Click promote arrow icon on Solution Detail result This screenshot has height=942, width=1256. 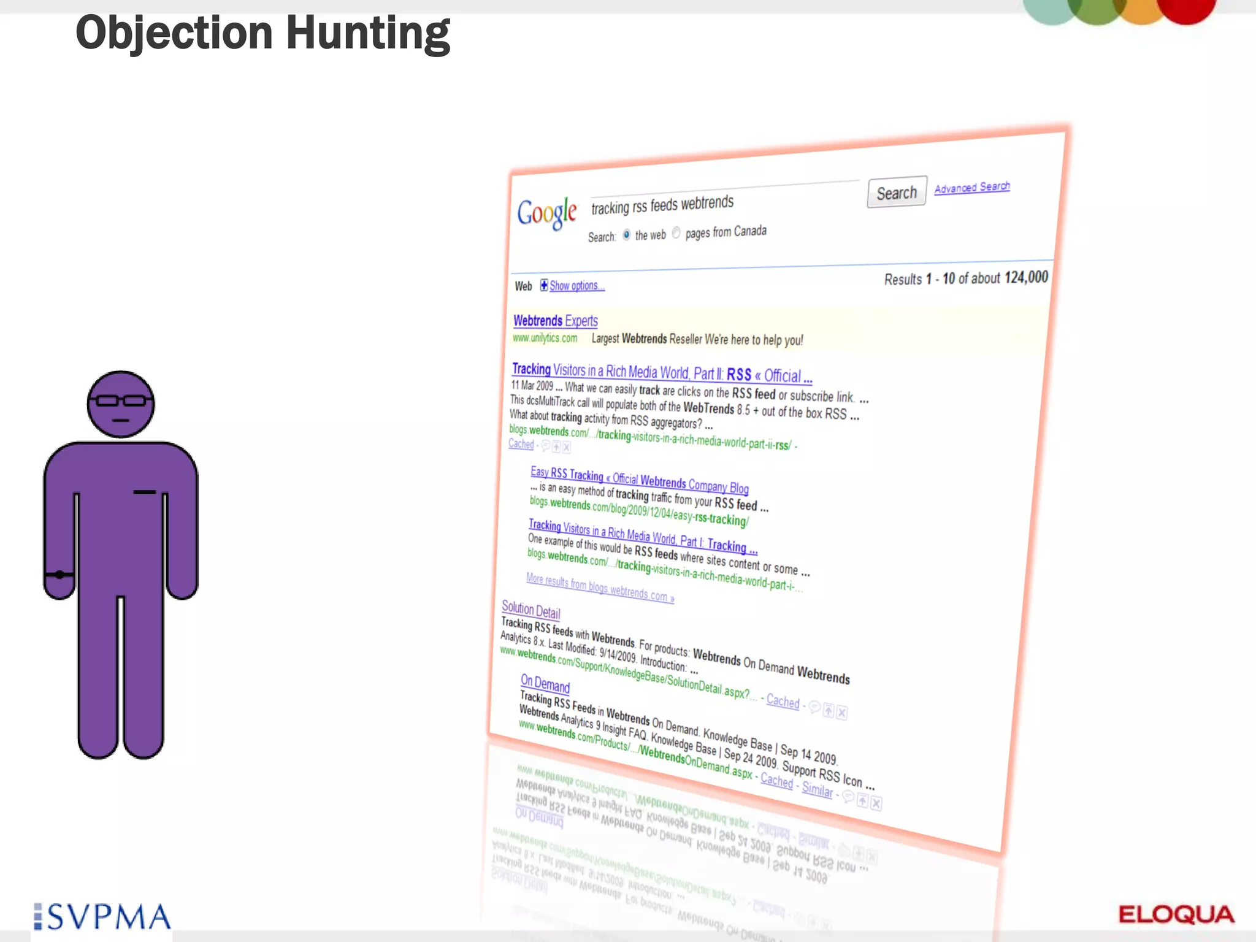[x=829, y=710]
